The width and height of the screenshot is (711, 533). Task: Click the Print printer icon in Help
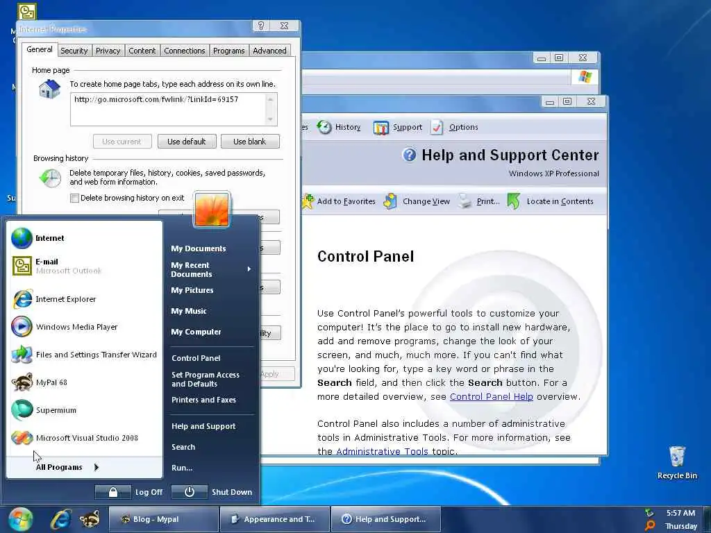pyautogui.click(x=465, y=201)
